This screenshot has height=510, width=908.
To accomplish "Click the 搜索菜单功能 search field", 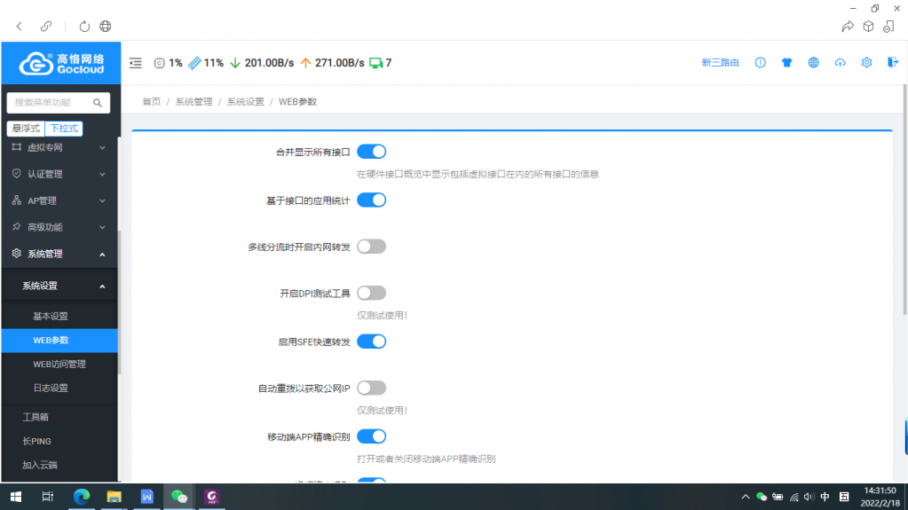I will point(59,103).
